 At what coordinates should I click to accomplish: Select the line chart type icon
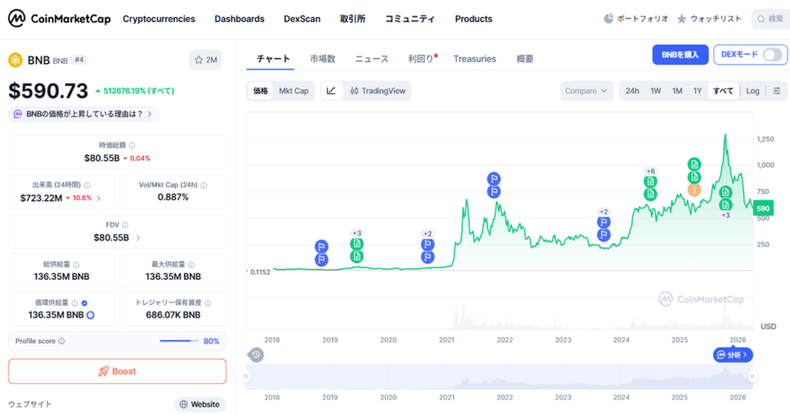[x=331, y=91]
